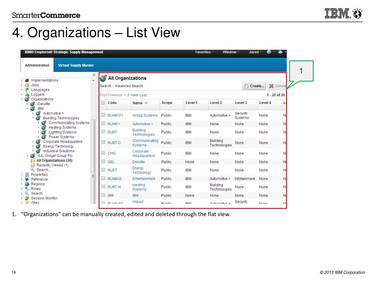Select the Communicating Systems tree item
The width and height of the screenshot is (375, 281).
click(69, 123)
